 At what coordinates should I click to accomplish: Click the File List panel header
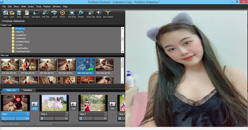[62, 55]
